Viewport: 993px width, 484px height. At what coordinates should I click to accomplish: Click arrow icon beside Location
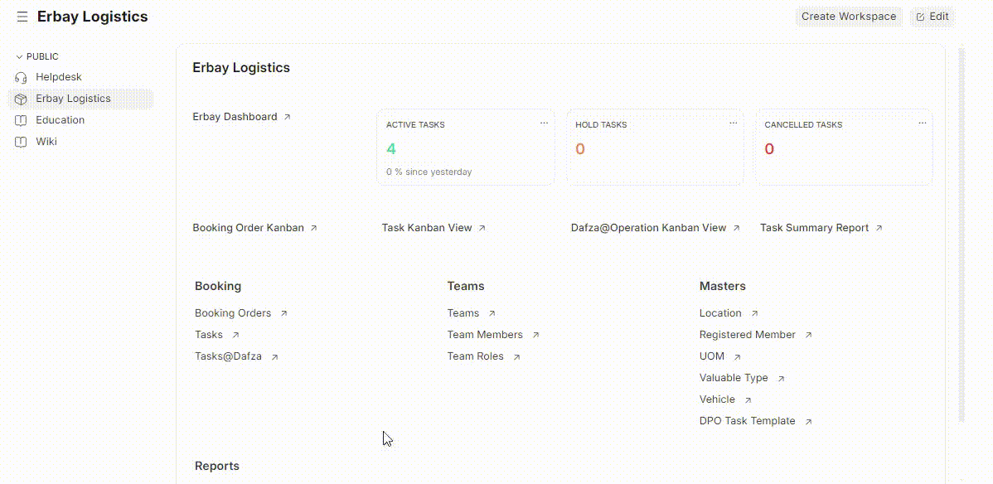[x=754, y=313]
